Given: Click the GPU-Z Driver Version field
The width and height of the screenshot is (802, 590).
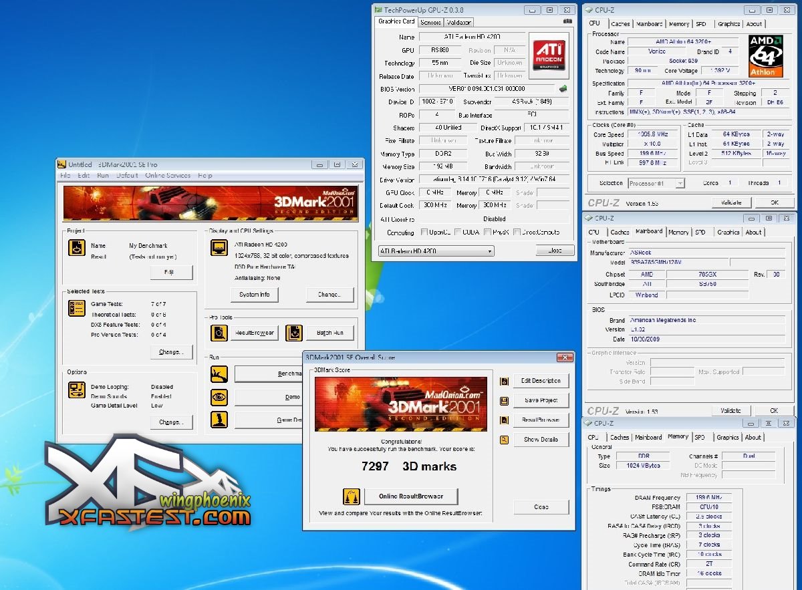Looking at the screenshot, I should click(494, 180).
